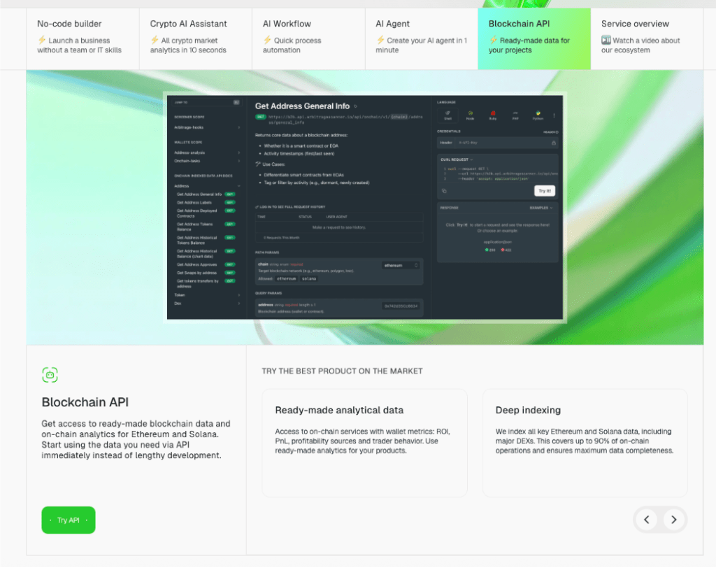The height and width of the screenshot is (570, 716).
Task: Click the green Blockchain API logo icon
Action: coord(50,375)
